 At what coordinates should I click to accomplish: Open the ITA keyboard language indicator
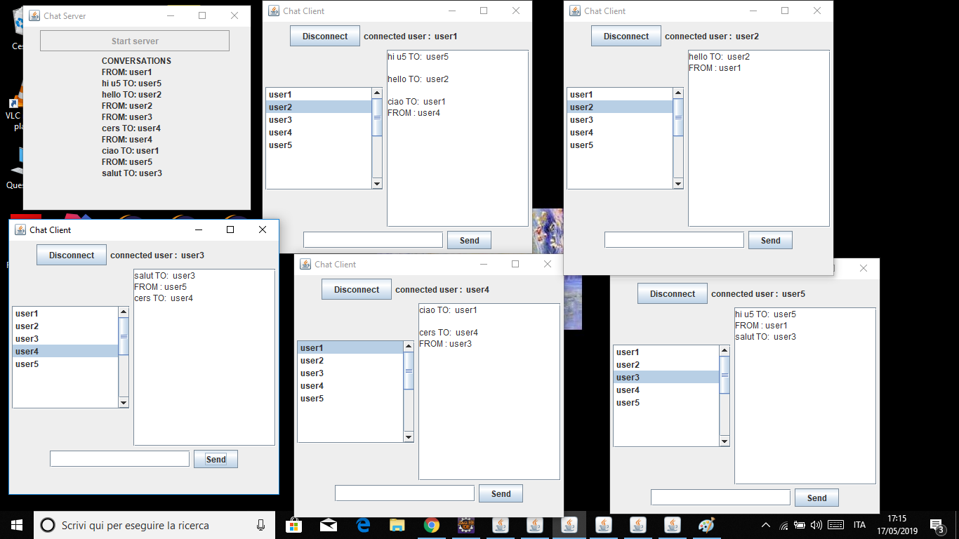[858, 524]
